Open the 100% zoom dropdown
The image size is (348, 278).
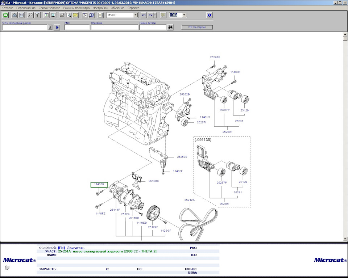184,15
